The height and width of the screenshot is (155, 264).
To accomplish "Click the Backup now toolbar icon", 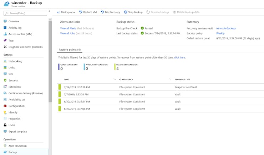I will [x=59, y=12].
